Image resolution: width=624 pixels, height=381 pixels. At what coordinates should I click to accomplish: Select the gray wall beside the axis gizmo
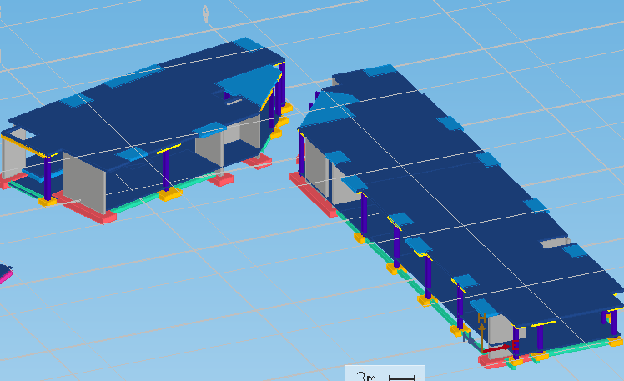click(498, 329)
